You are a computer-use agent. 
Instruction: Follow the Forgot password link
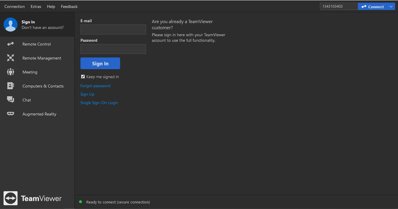[95, 86]
